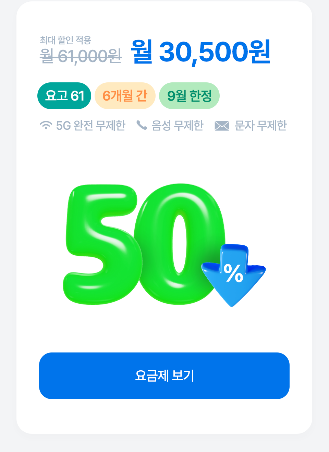Click the envelope icon next to 문자 무제한
The height and width of the screenshot is (452, 329).
(x=222, y=126)
